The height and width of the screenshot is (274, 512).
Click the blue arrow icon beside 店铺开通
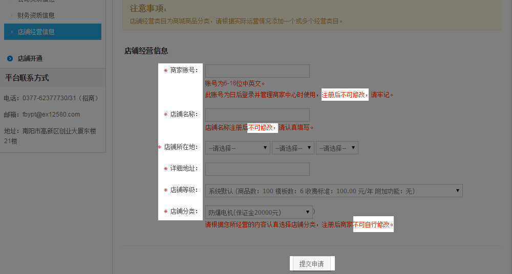pos(10,59)
